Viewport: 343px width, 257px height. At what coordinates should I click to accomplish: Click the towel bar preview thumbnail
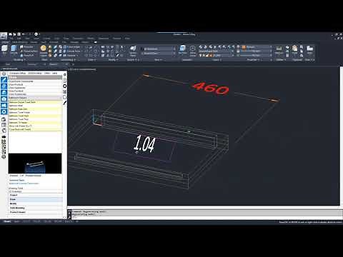click(x=35, y=163)
